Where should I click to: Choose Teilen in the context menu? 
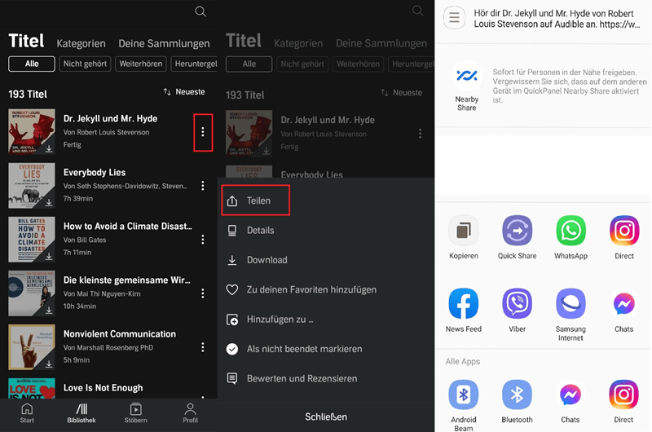point(255,201)
